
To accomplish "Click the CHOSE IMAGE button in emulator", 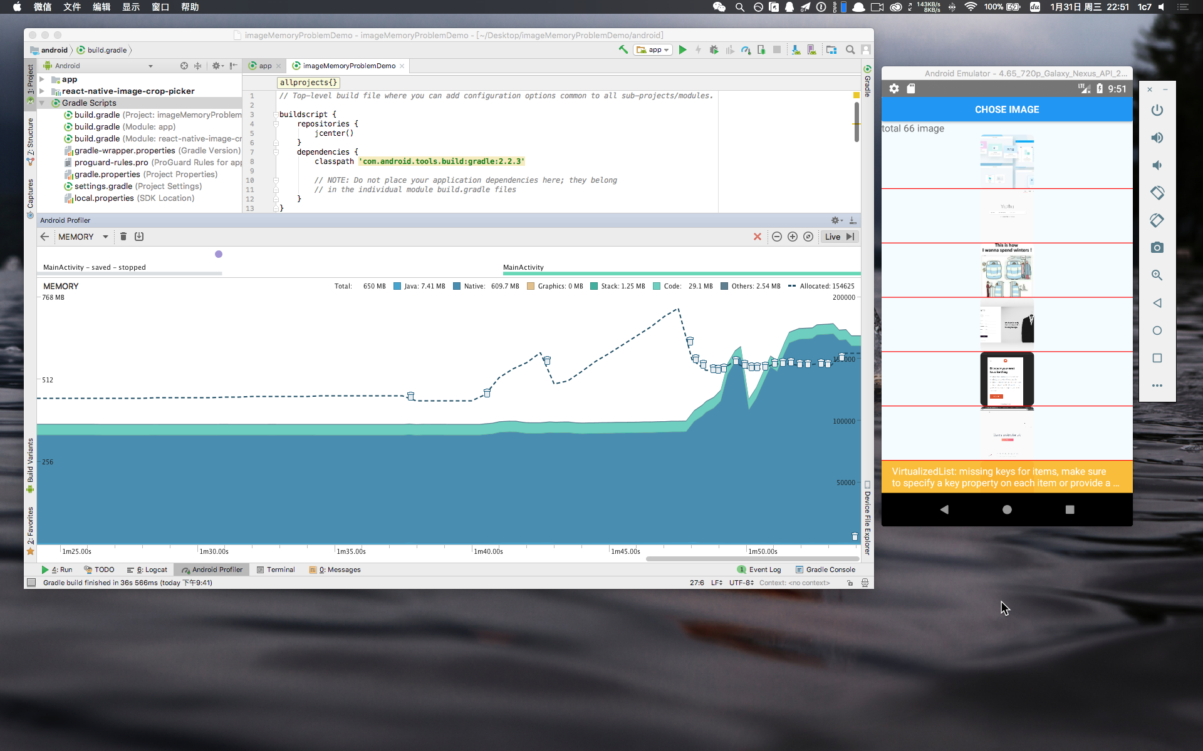I will tap(1007, 110).
